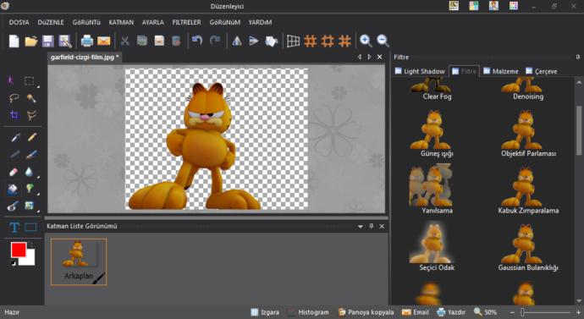The image size is (584, 319).
Task: Select the blur water drop tool
Action: pyautogui.click(x=29, y=172)
